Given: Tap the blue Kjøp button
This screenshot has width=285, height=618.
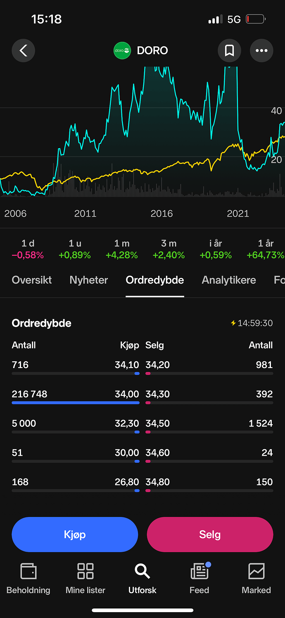Looking at the screenshot, I should tap(75, 534).
